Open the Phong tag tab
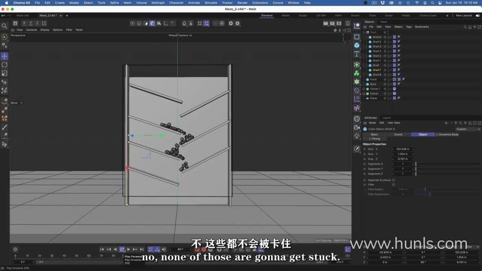Screen dimensions: 482x271 pos(375,139)
